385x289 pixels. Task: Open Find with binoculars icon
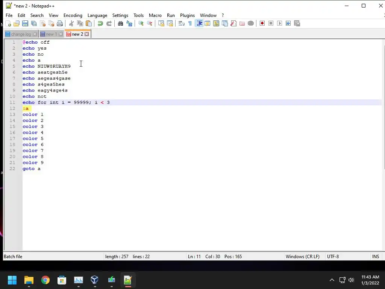[120, 23]
